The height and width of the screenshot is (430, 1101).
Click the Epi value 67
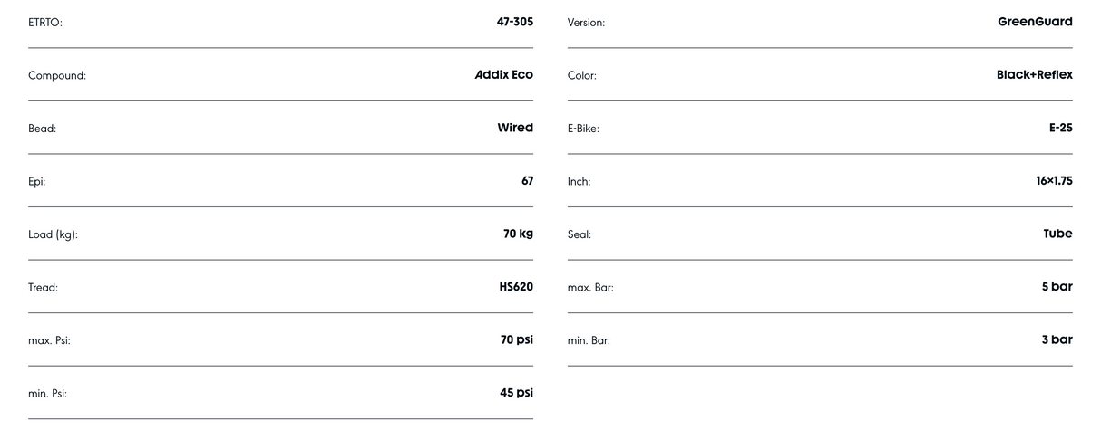(x=525, y=181)
